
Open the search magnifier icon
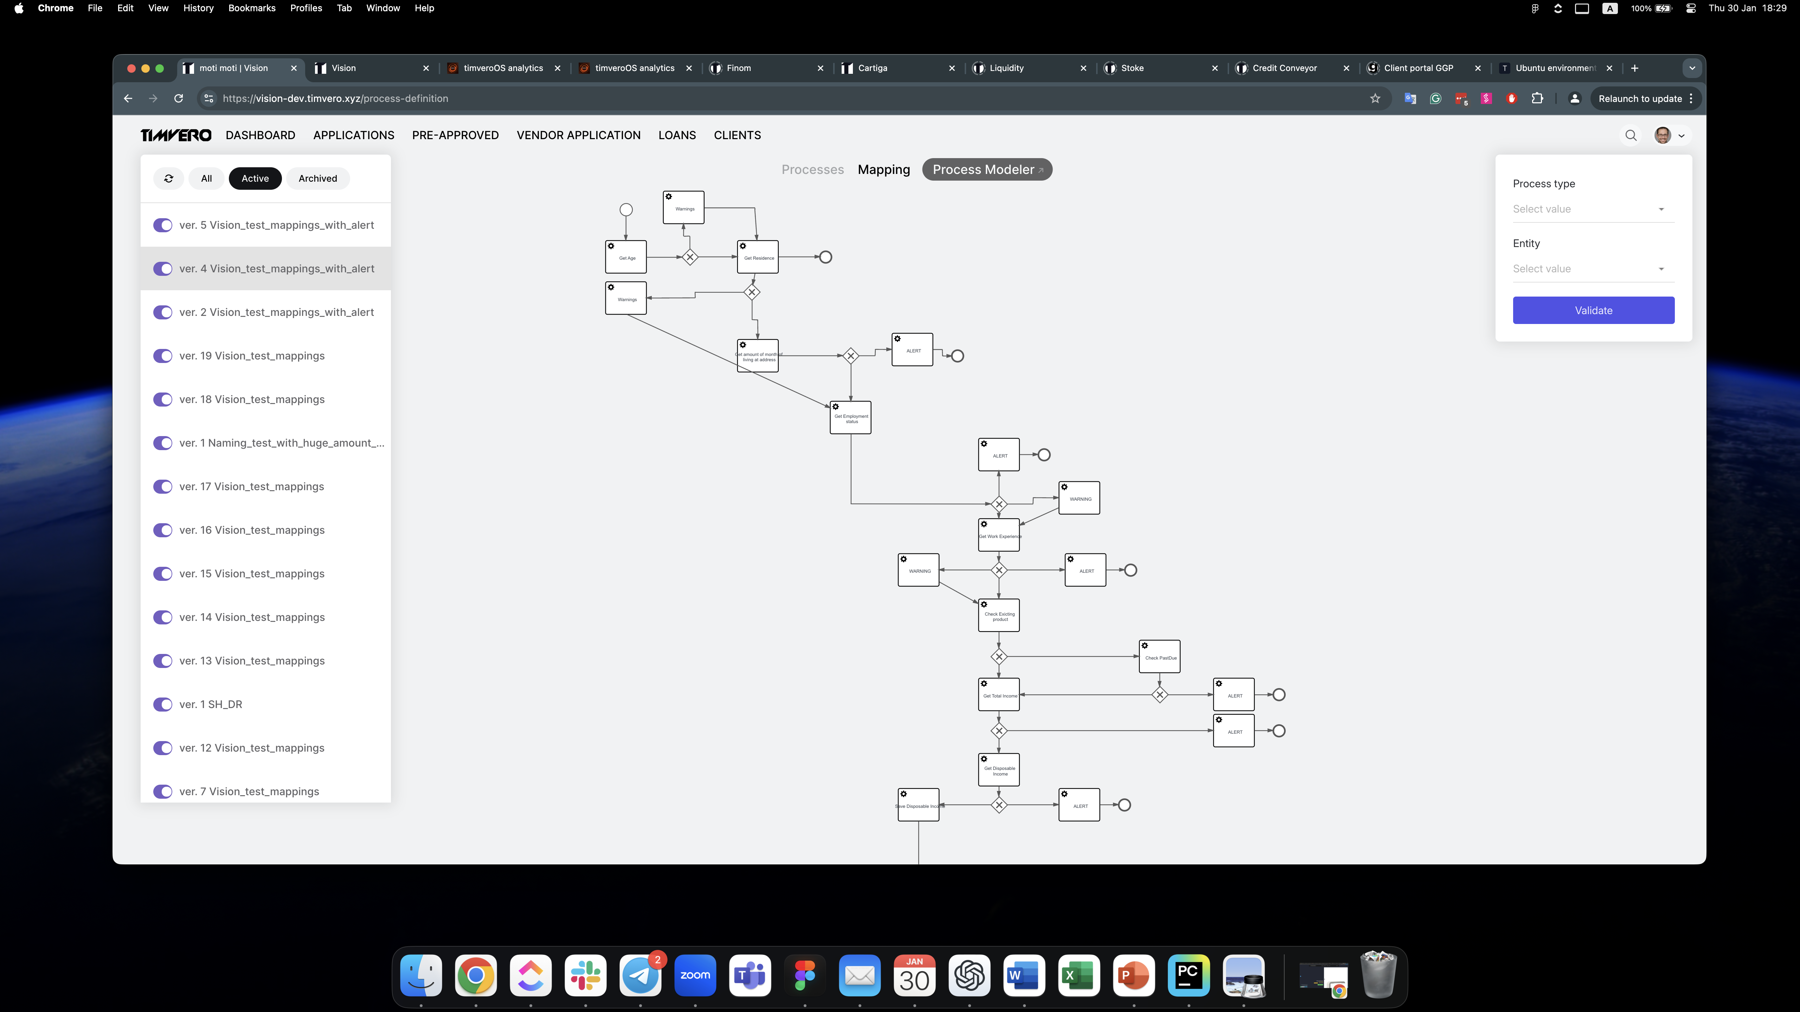pos(1631,136)
